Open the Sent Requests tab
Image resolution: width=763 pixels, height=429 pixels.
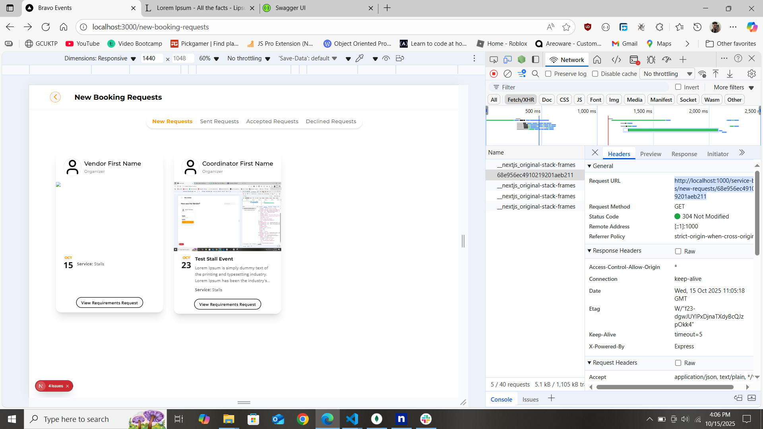(219, 122)
